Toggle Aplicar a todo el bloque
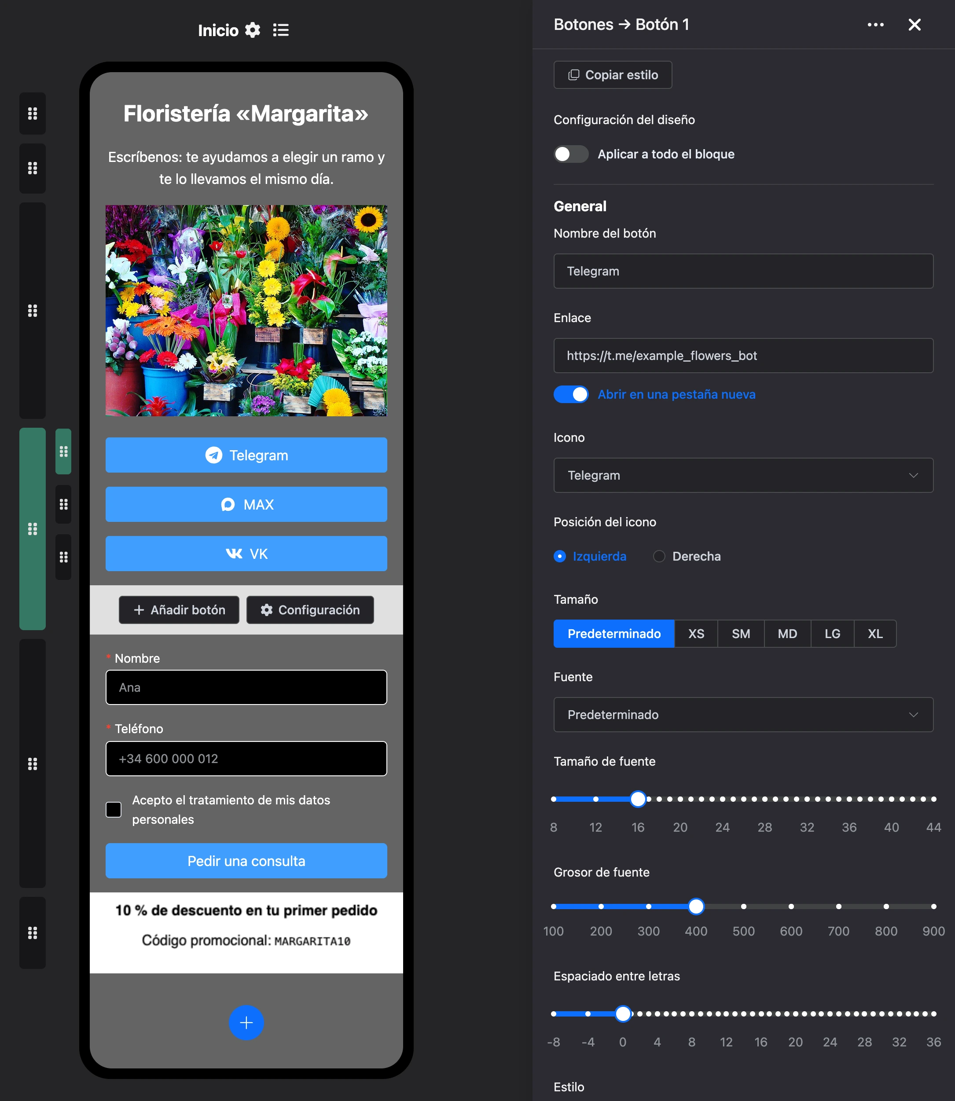Viewport: 955px width, 1101px height. click(x=571, y=154)
